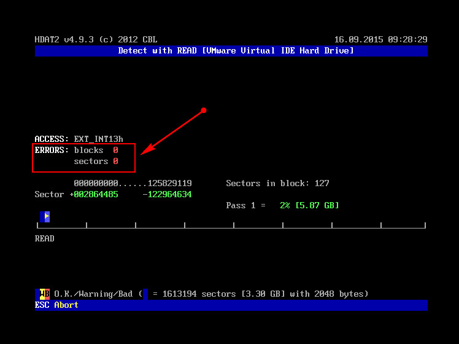Select the ACCESS EXT_INT13h value
Screen dimensions: 459x344
click(98, 139)
